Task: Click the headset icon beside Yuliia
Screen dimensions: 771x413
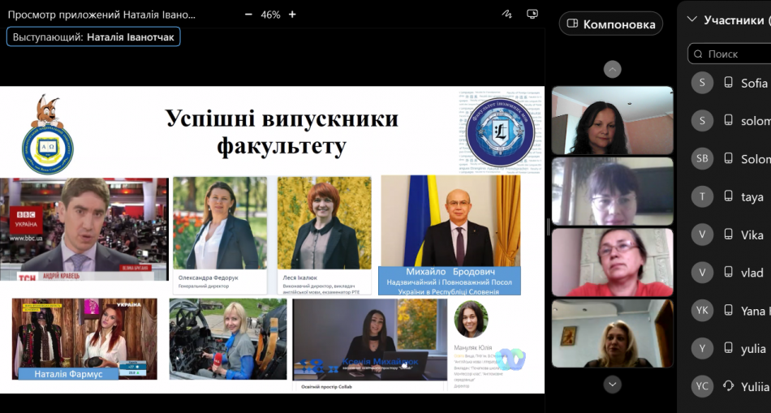Action: [728, 386]
